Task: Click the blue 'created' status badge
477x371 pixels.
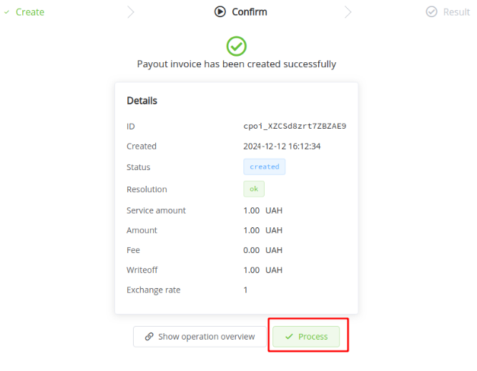Action: tap(264, 167)
